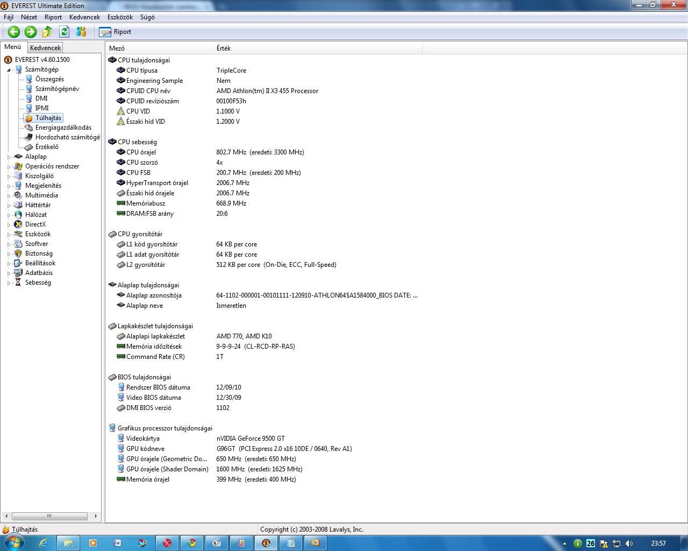
Task: Open the Eszközök menu
Action: tap(120, 17)
